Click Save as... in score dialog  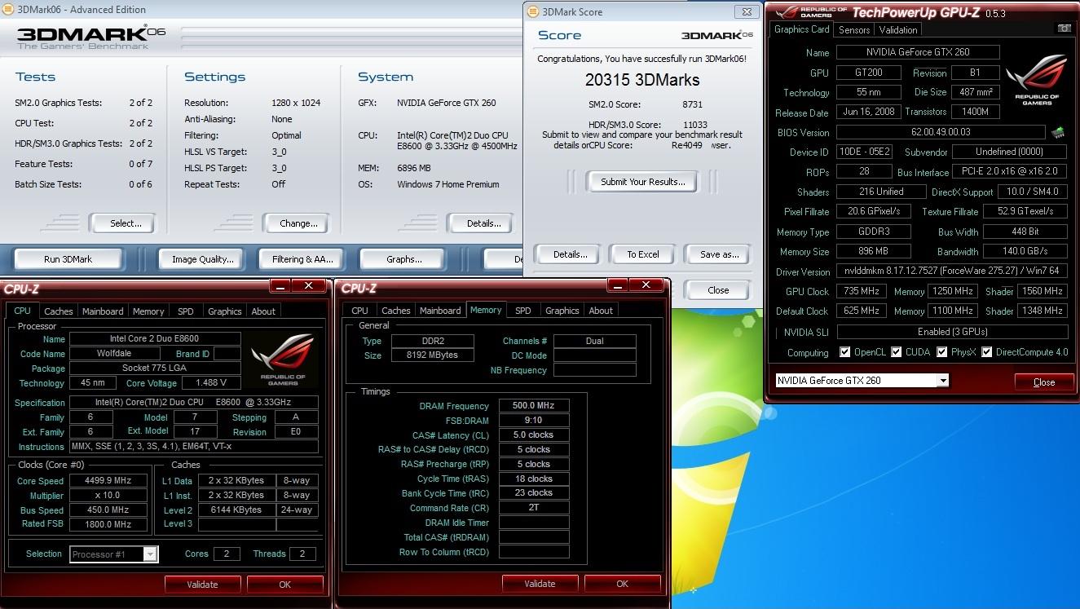(x=719, y=254)
